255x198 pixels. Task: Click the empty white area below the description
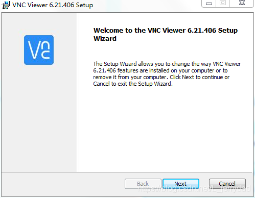[165, 129]
